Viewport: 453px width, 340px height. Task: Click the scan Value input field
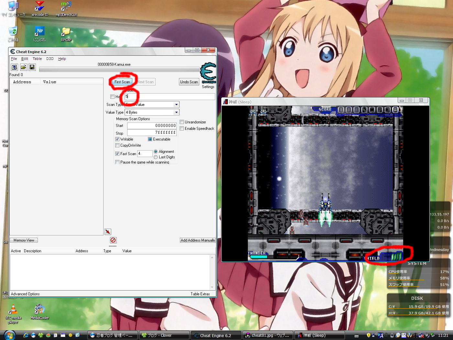(170, 96)
